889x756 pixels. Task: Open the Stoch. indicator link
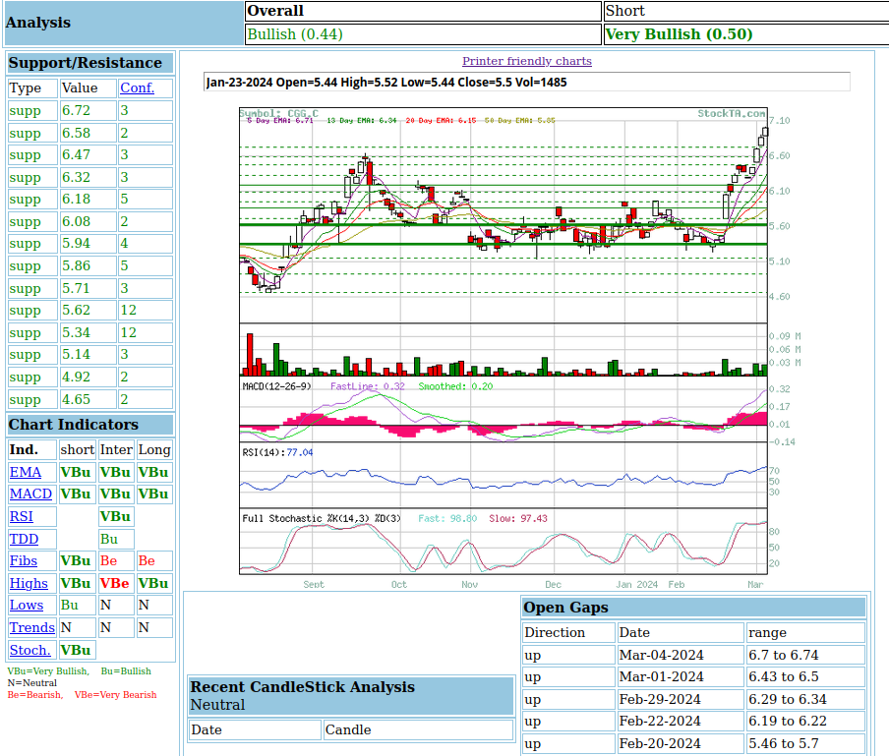pyautogui.click(x=30, y=650)
